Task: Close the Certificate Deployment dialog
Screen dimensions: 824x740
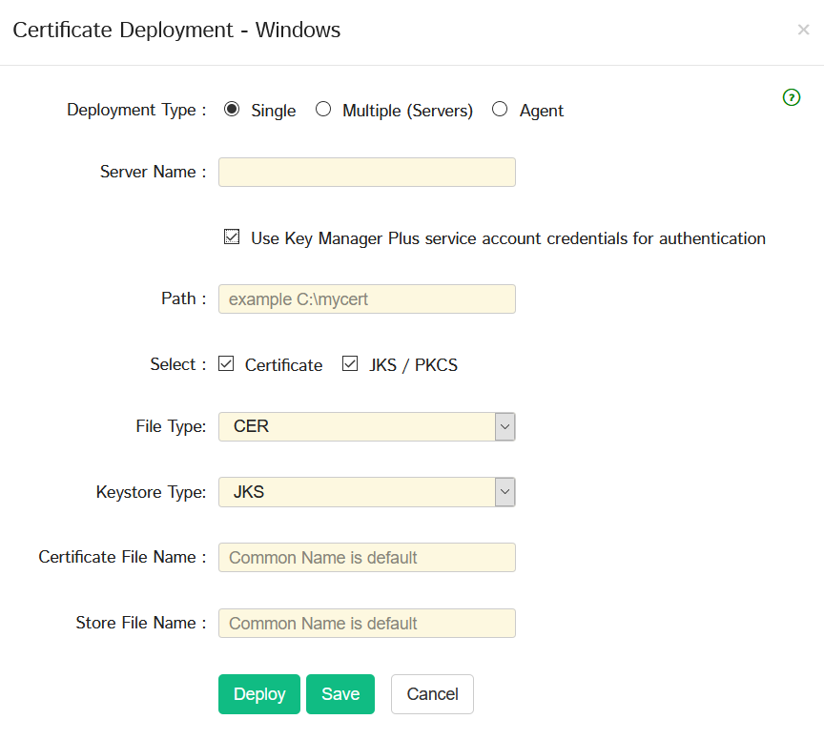Action: [803, 30]
